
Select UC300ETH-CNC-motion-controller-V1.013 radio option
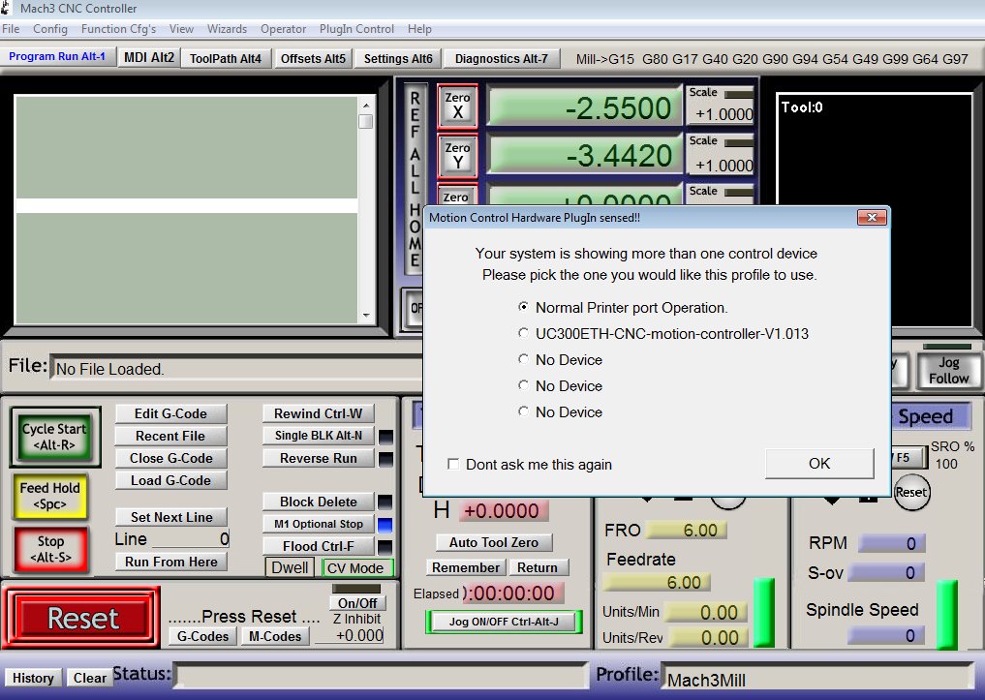[x=523, y=333]
